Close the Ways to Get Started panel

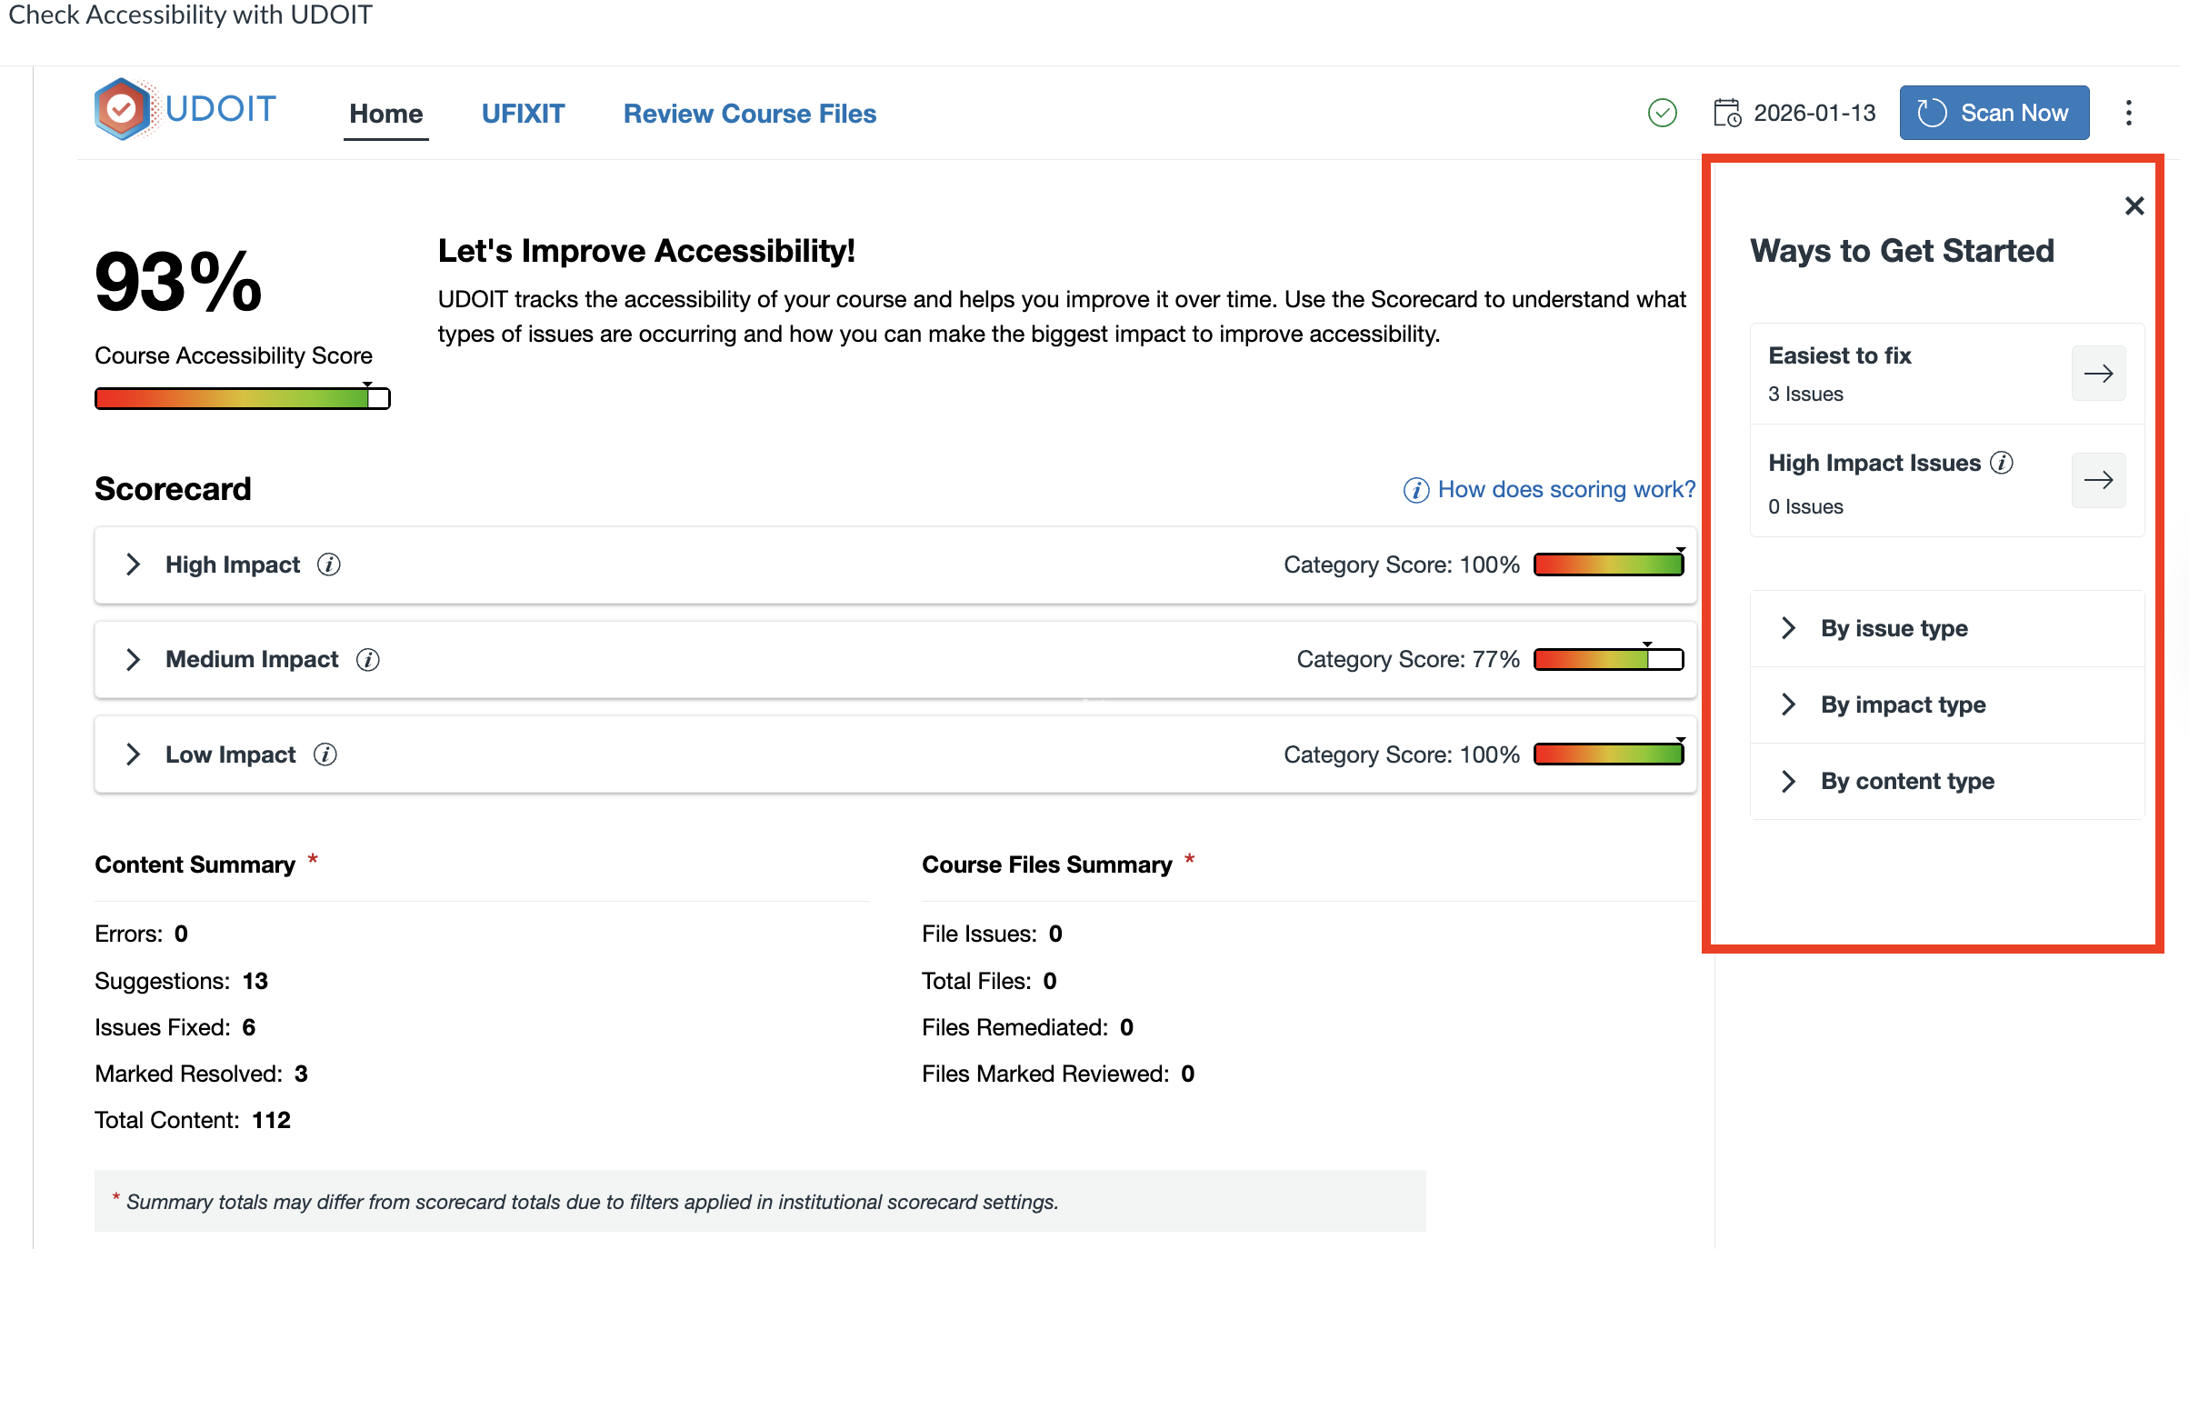2134,205
